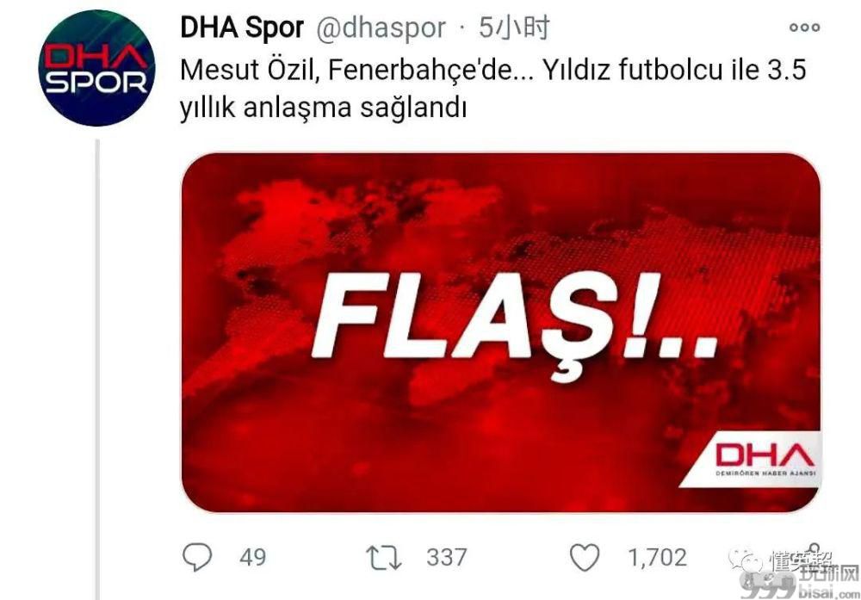Click the reply speech bubble icon

click(x=196, y=557)
